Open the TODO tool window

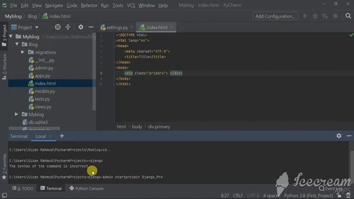(x=23, y=188)
